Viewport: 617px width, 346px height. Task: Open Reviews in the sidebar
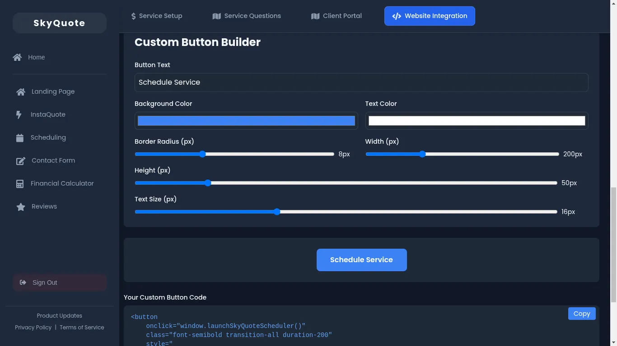[x=60, y=206]
